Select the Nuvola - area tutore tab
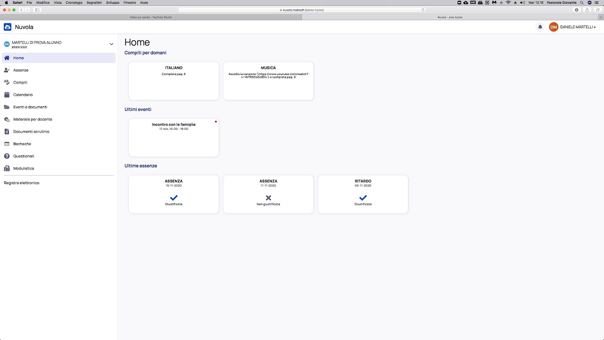 pos(450,17)
